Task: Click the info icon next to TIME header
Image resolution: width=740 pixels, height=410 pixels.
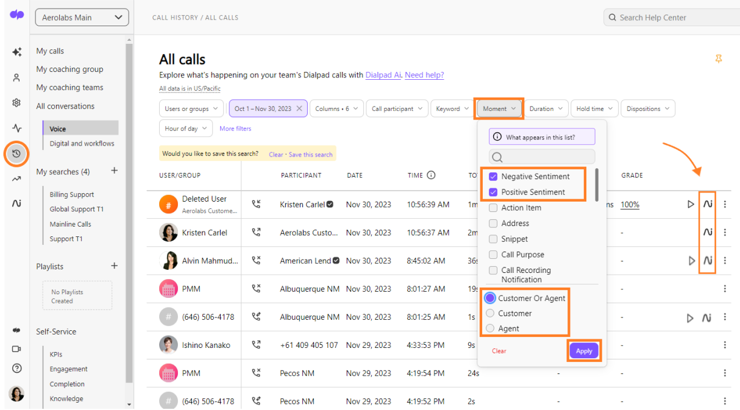Action: (x=431, y=175)
